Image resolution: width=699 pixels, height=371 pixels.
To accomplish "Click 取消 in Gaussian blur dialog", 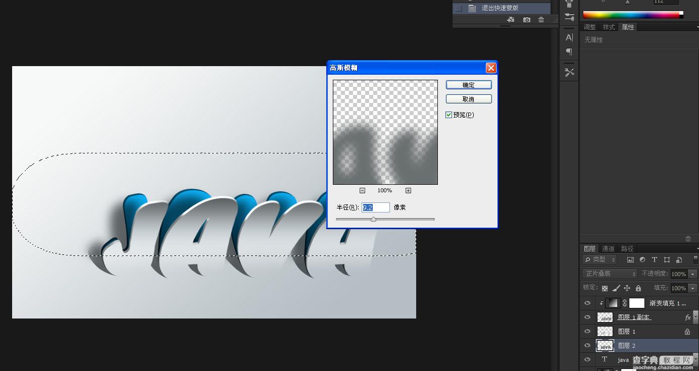I will pos(469,99).
